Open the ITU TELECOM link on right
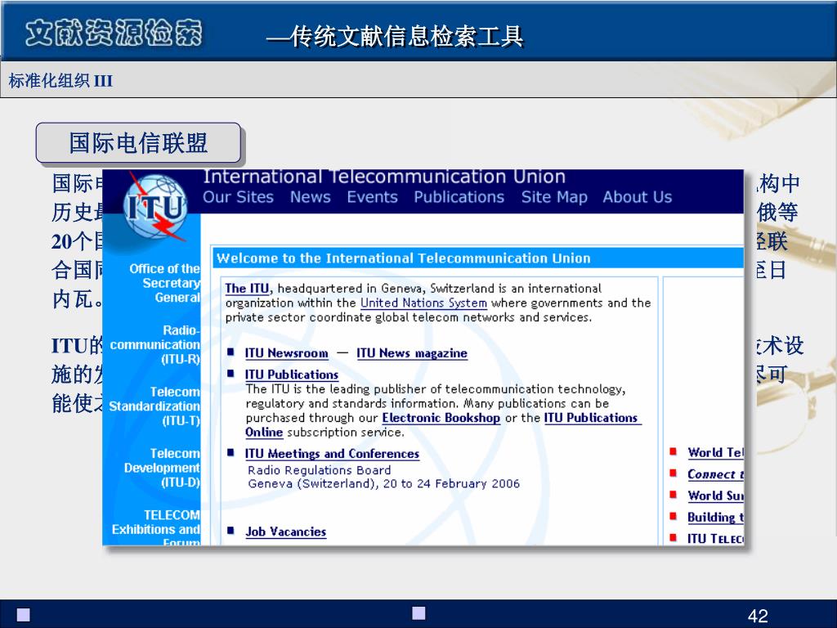Screen dimensions: 837x628 click(715, 538)
